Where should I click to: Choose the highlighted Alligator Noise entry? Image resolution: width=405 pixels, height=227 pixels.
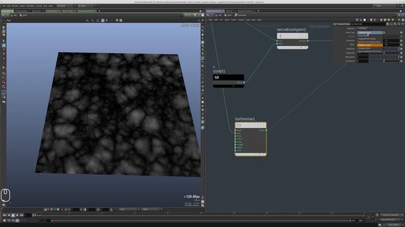(x=370, y=45)
